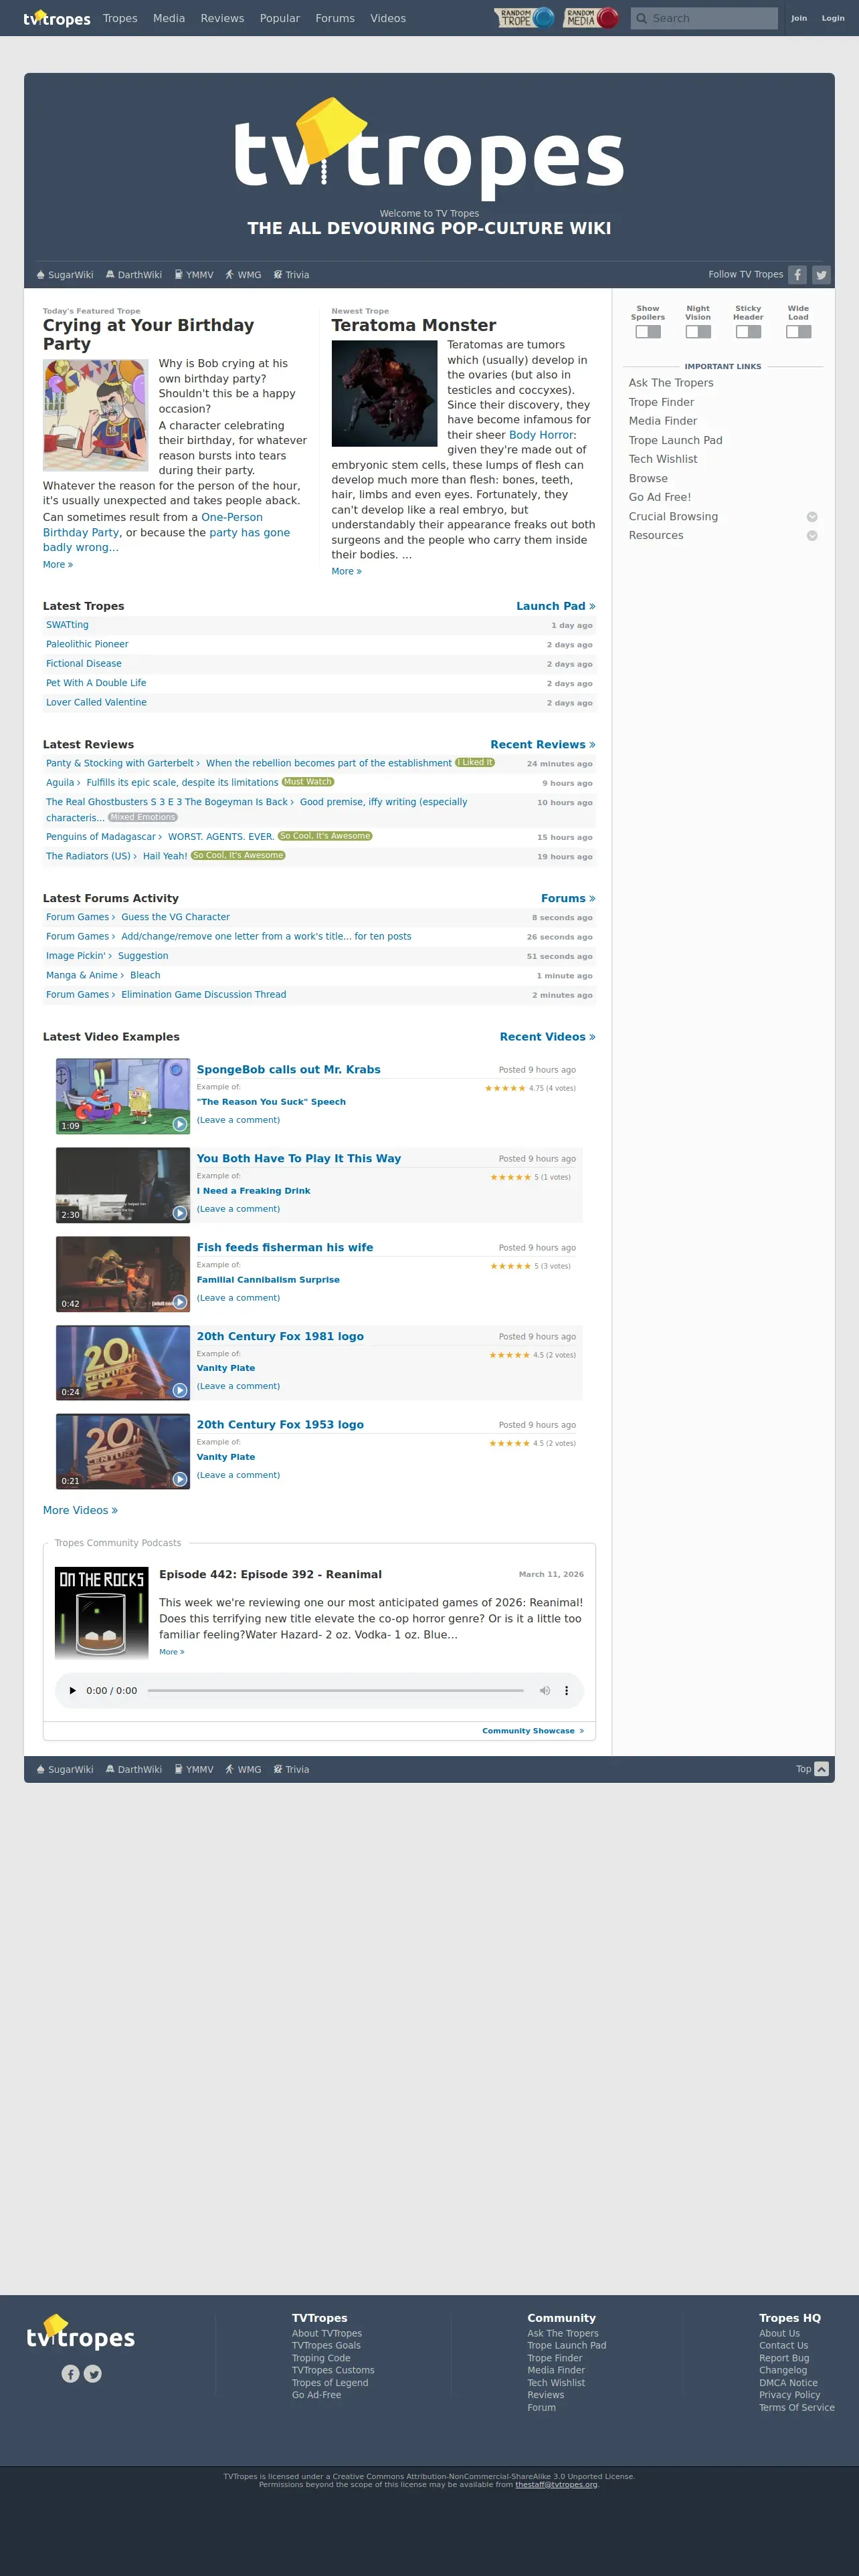Click Twitter icon in page footer
This screenshot has width=859, height=2576.
click(x=93, y=2374)
